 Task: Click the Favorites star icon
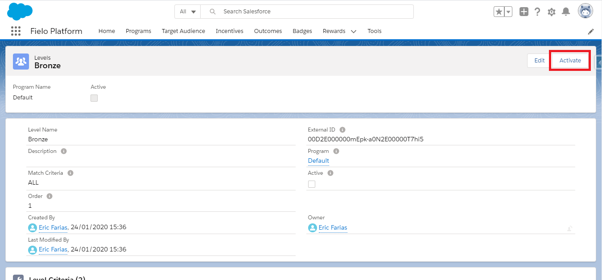click(499, 12)
